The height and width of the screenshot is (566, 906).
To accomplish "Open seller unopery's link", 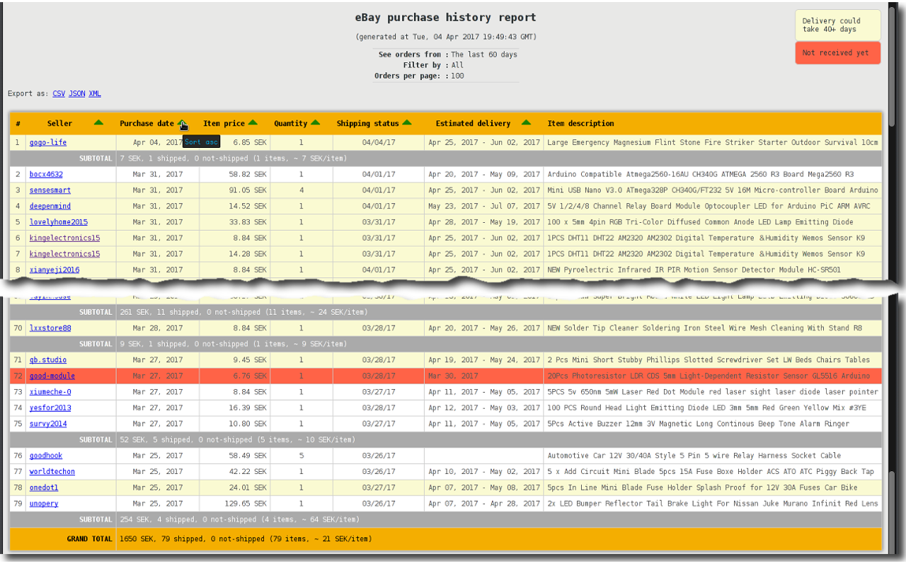I will pos(44,504).
